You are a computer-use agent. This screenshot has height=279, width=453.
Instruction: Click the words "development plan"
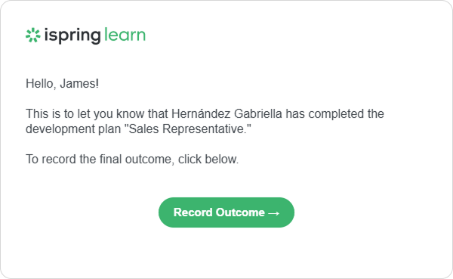coord(73,129)
